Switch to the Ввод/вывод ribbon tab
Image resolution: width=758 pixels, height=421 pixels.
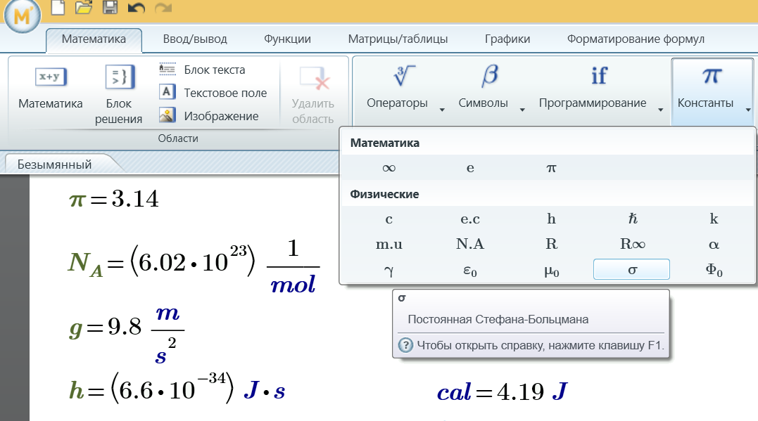pyautogui.click(x=195, y=39)
